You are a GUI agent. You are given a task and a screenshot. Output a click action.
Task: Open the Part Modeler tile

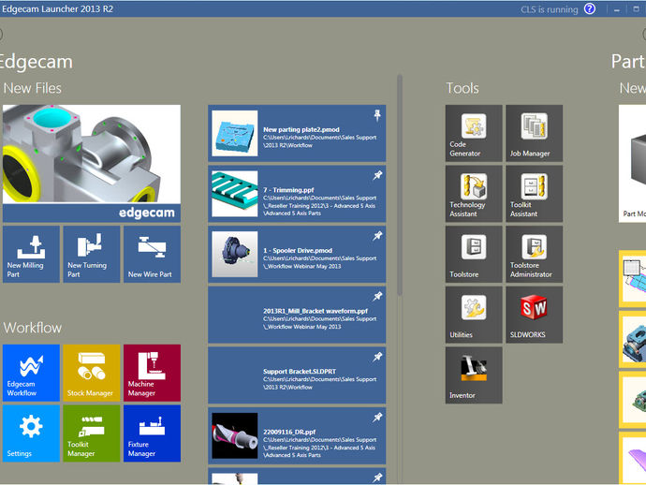tap(632, 164)
